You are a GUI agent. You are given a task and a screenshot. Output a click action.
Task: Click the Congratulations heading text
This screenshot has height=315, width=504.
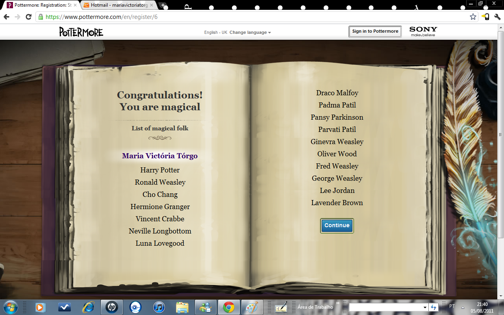click(x=160, y=101)
